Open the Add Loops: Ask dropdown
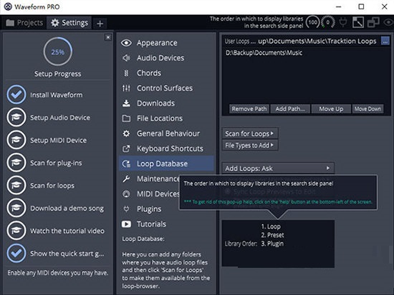 coord(278,168)
